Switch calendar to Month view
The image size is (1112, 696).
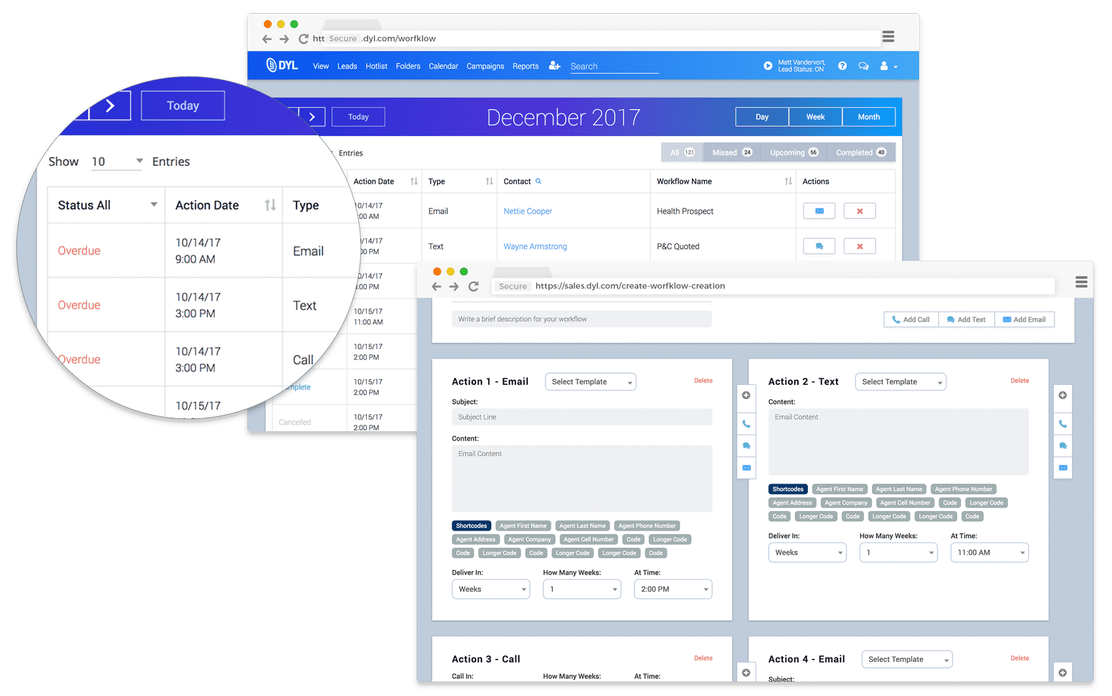tap(869, 117)
